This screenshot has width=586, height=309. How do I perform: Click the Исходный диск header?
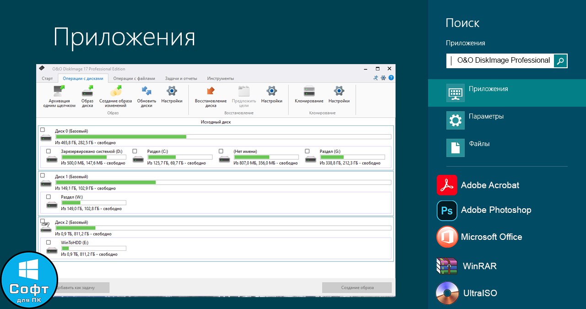(216, 122)
